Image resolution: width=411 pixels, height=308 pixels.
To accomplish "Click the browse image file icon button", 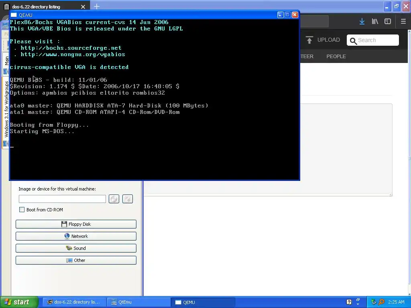I will pyautogui.click(x=127, y=199).
